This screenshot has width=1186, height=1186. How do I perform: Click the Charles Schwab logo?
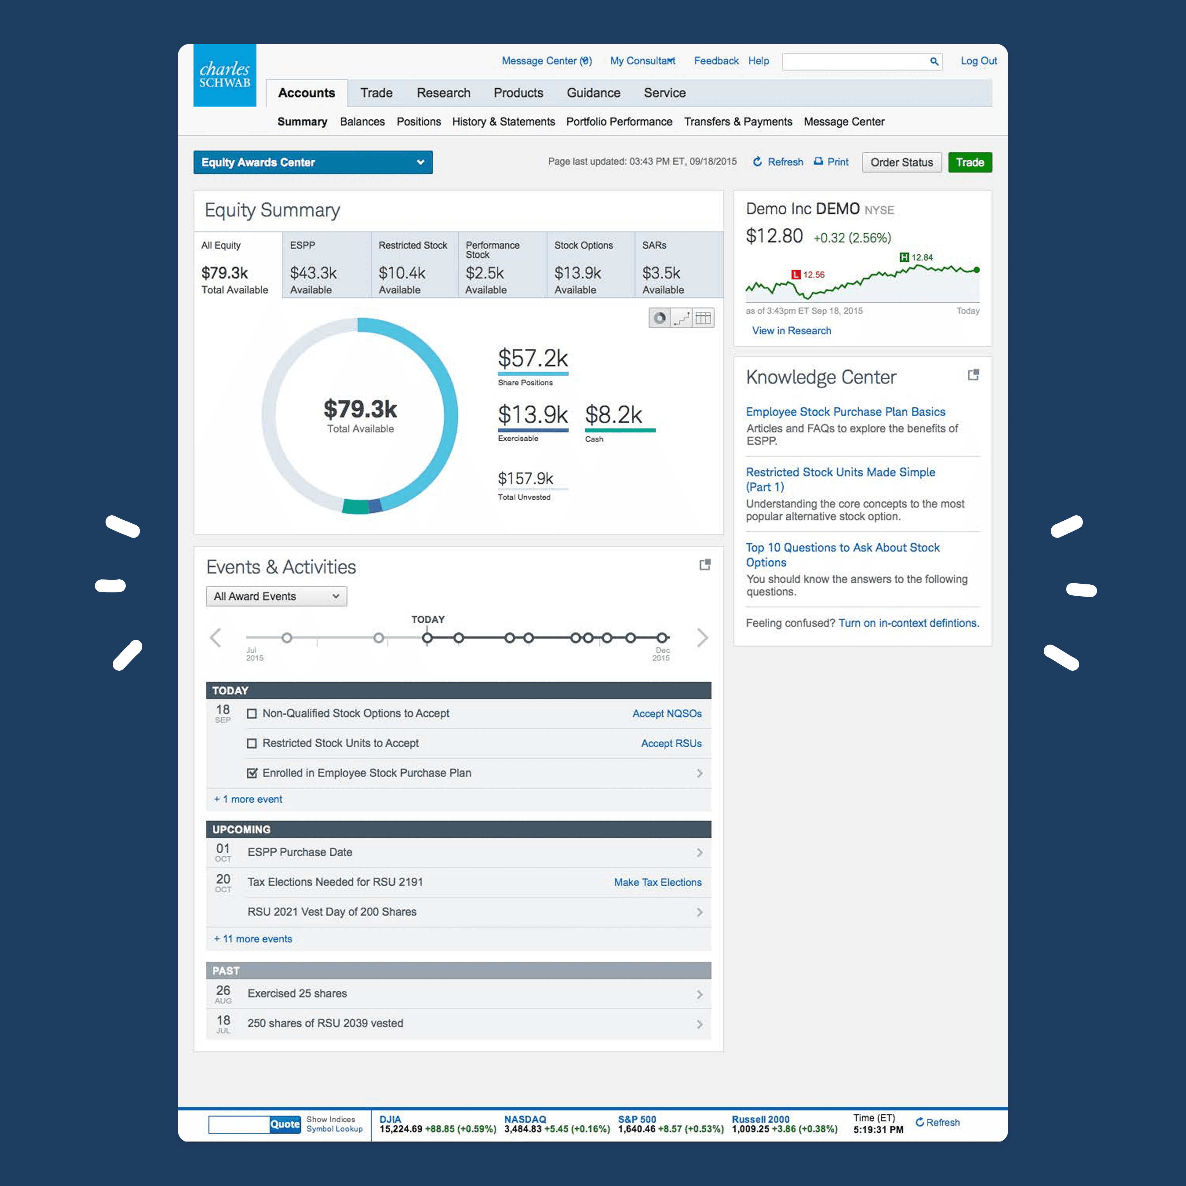tap(225, 76)
